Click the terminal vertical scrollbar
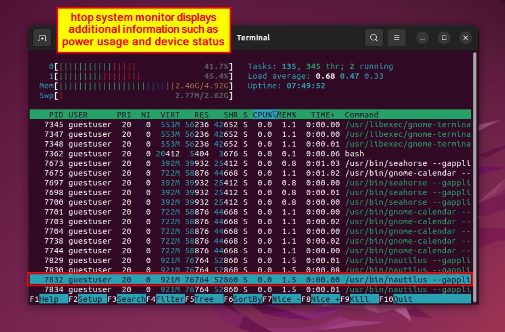Viewport: 505px width, 332px height. point(475,168)
